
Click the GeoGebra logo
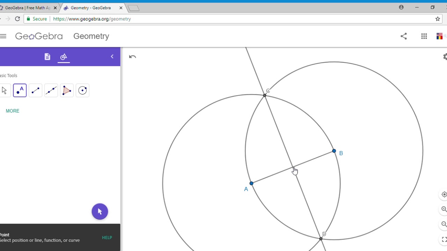click(x=39, y=36)
